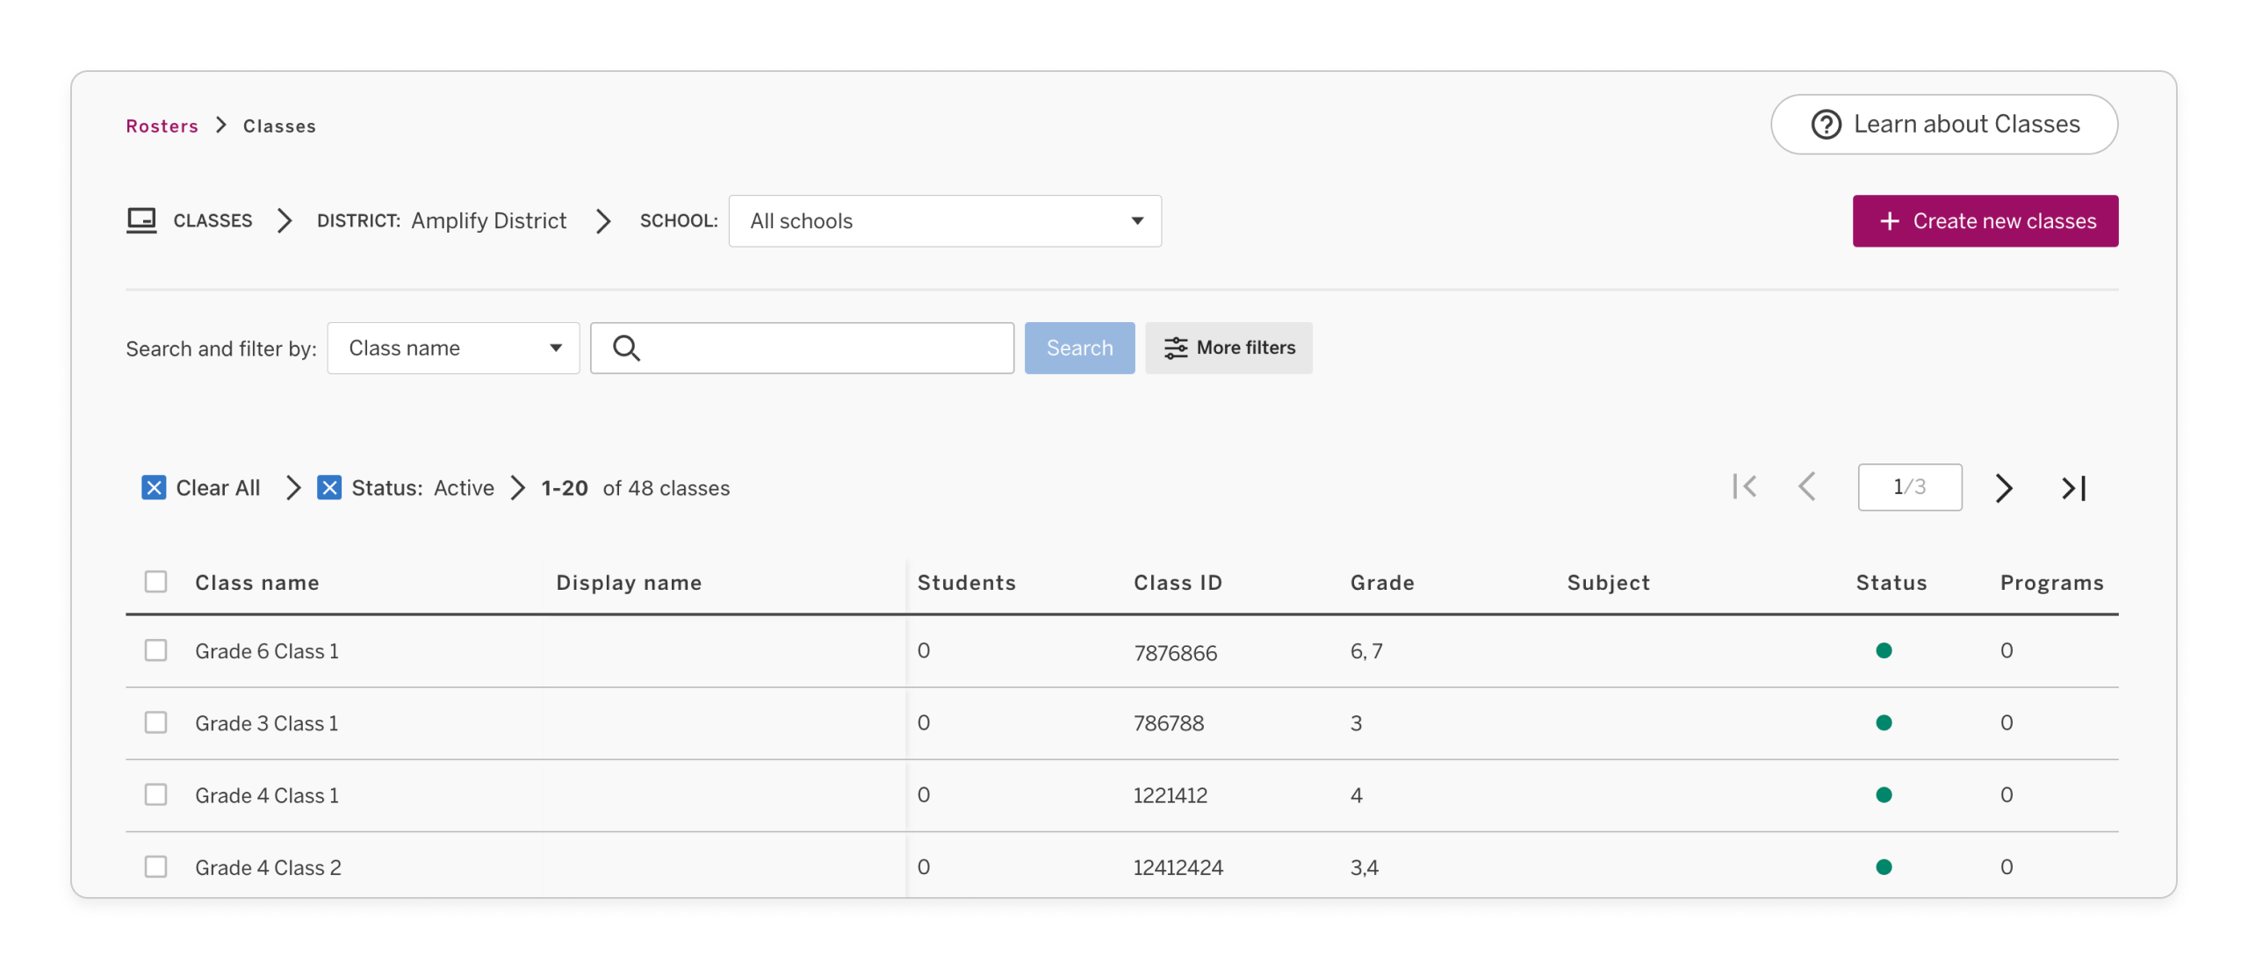Screen dimensions: 2248x969
Task: Click the Search button
Action: coord(1079,348)
